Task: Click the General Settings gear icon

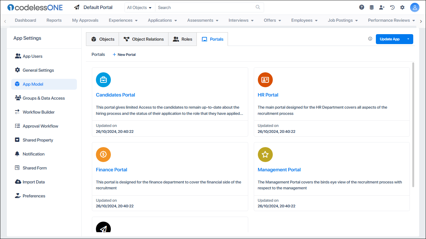Action: (17, 70)
